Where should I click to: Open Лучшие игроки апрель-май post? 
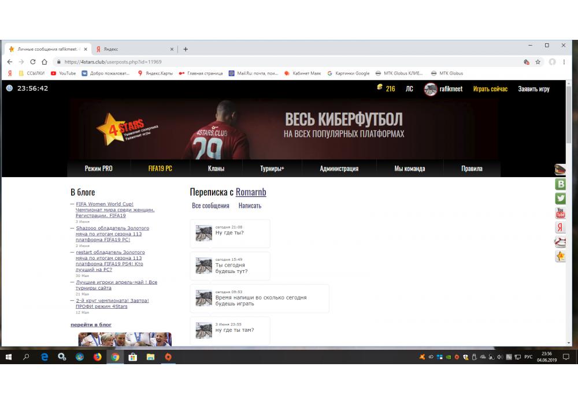pyautogui.click(x=116, y=285)
